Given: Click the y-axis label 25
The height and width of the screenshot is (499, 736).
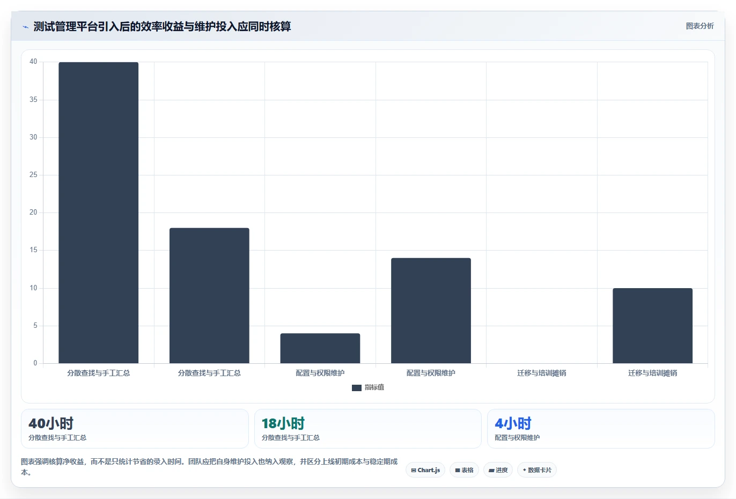Looking at the screenshot, I should point(33,175).
